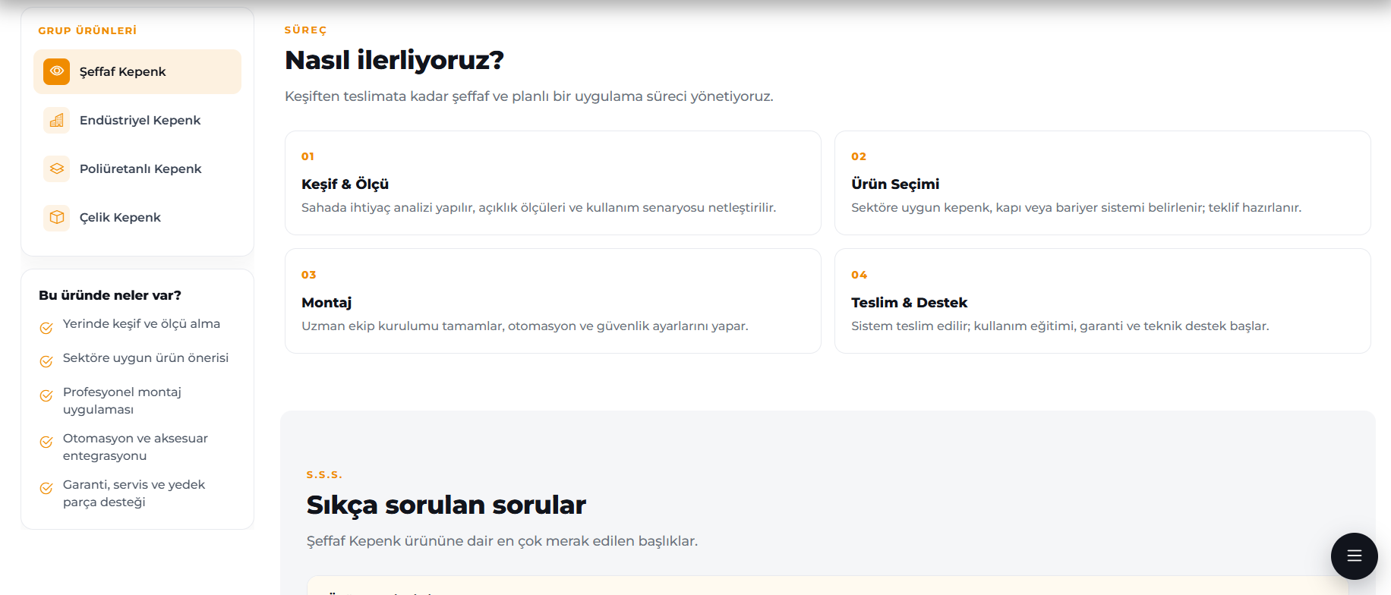Click the eye icon beside Şeffaf Kepenk

pyautogui.click(x=57, y=71)
